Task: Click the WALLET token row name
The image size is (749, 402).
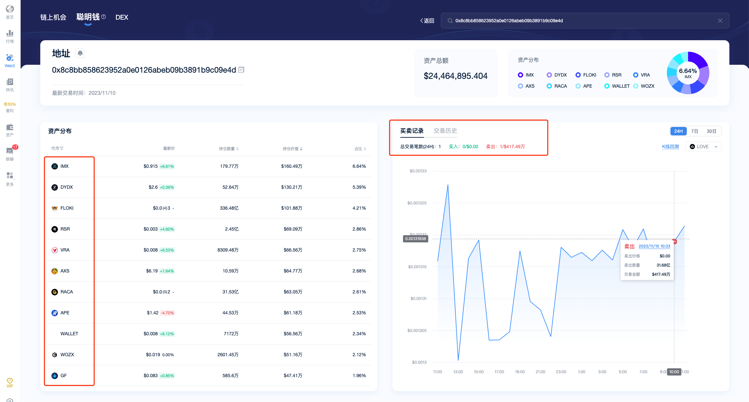Action: click(69, 334)
